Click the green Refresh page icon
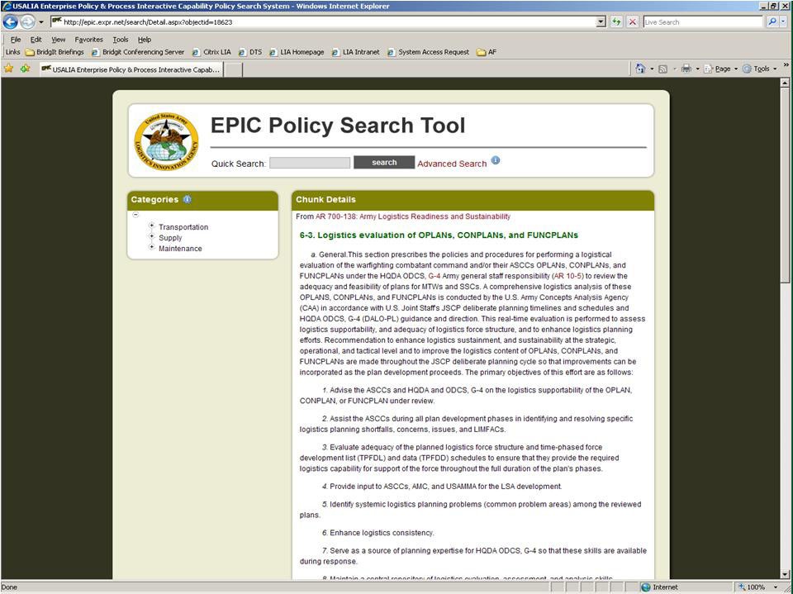This screenshot has width=793, height=594. [616, 22]
